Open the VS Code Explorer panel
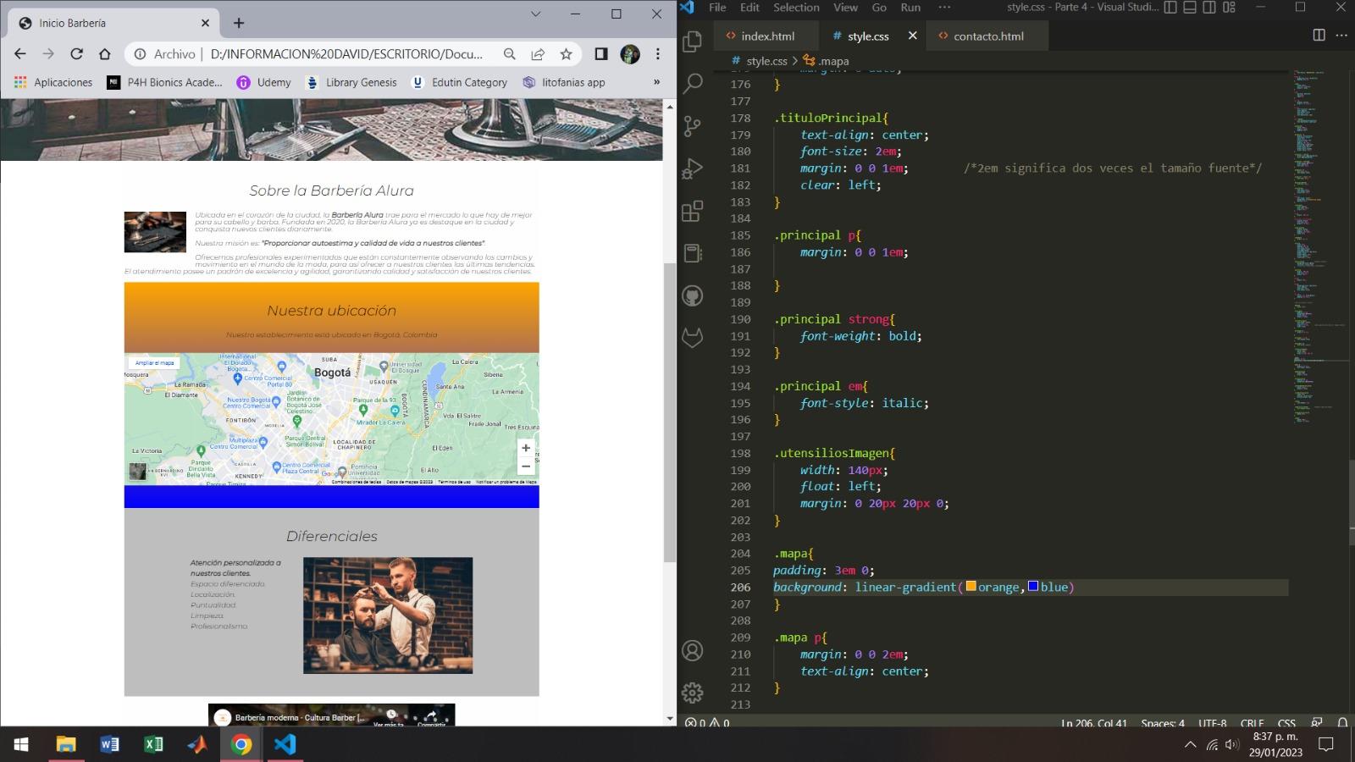 click(693, 41)
